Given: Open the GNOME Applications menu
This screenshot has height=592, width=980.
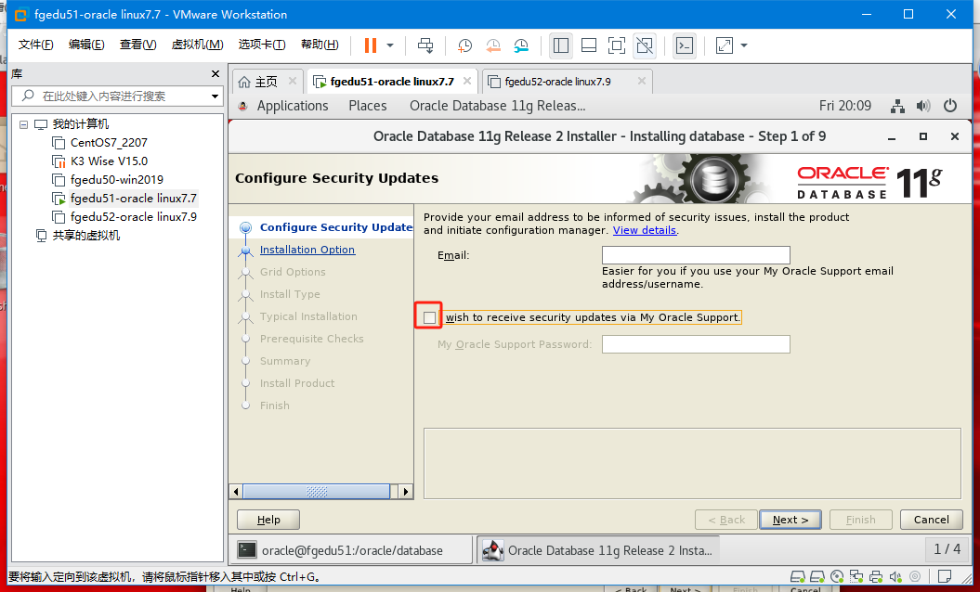Looking at the screenshot, I should point(293,106).
